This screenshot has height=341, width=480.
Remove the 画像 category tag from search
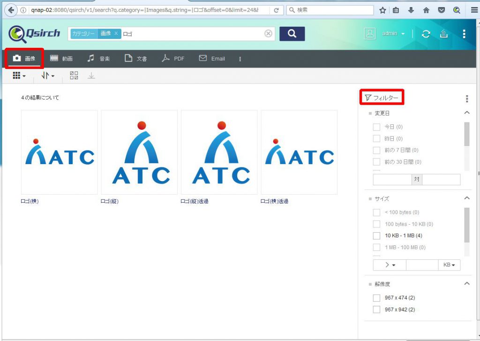coord(116,33)
